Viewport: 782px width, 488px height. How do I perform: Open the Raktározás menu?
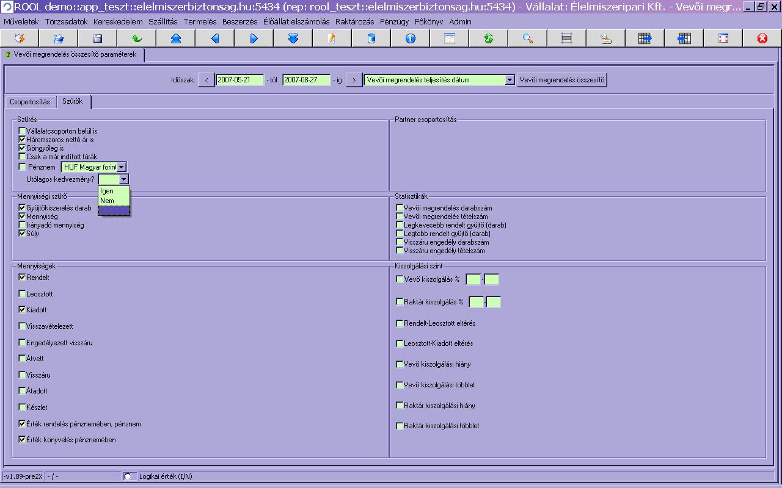point(354,21)
